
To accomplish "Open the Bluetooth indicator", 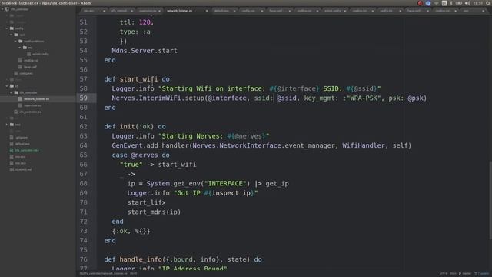I will pyautogui.click(x=451, y=3).
